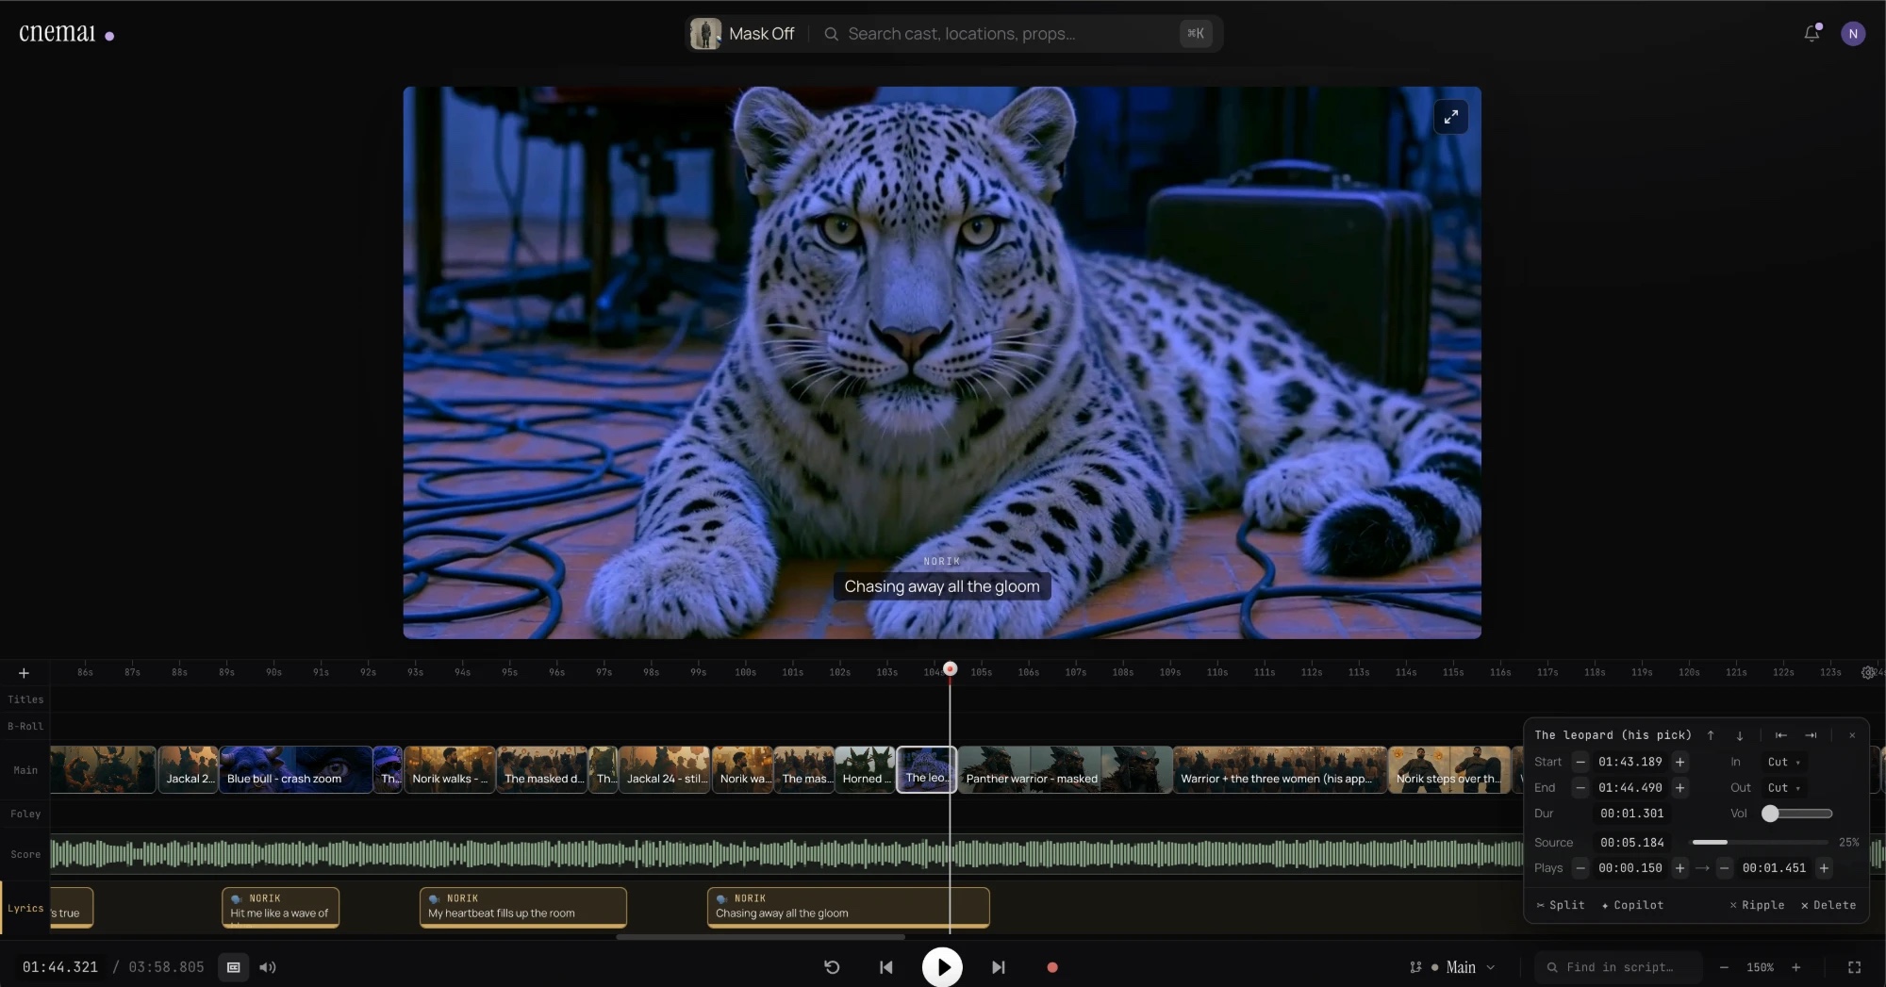The height and width of the screenshot is (987, 1886).
Task: Select the Score track label
Action: click(25, 854)
